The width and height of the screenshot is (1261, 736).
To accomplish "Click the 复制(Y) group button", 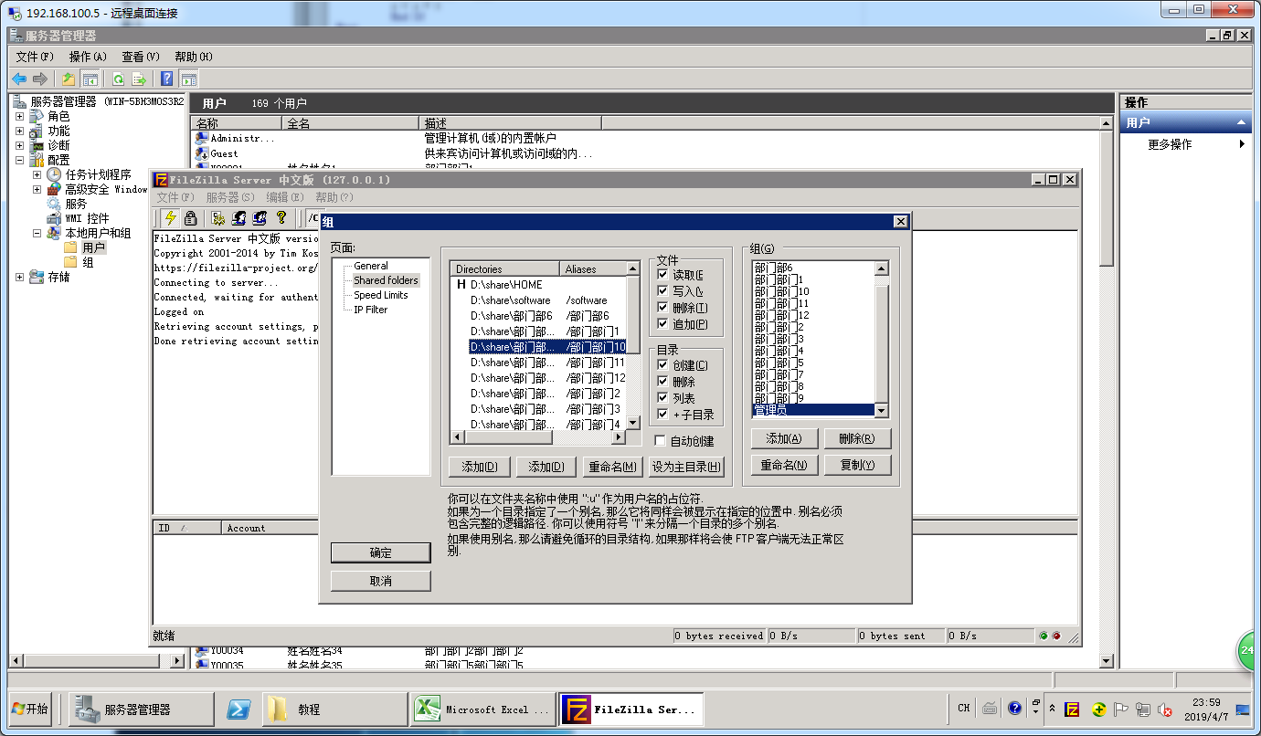I will point(857,465).
